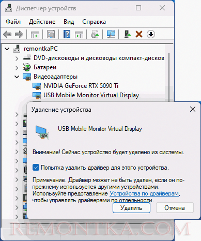Click Show/Hide console tree toolbar icon

(35, 34)
